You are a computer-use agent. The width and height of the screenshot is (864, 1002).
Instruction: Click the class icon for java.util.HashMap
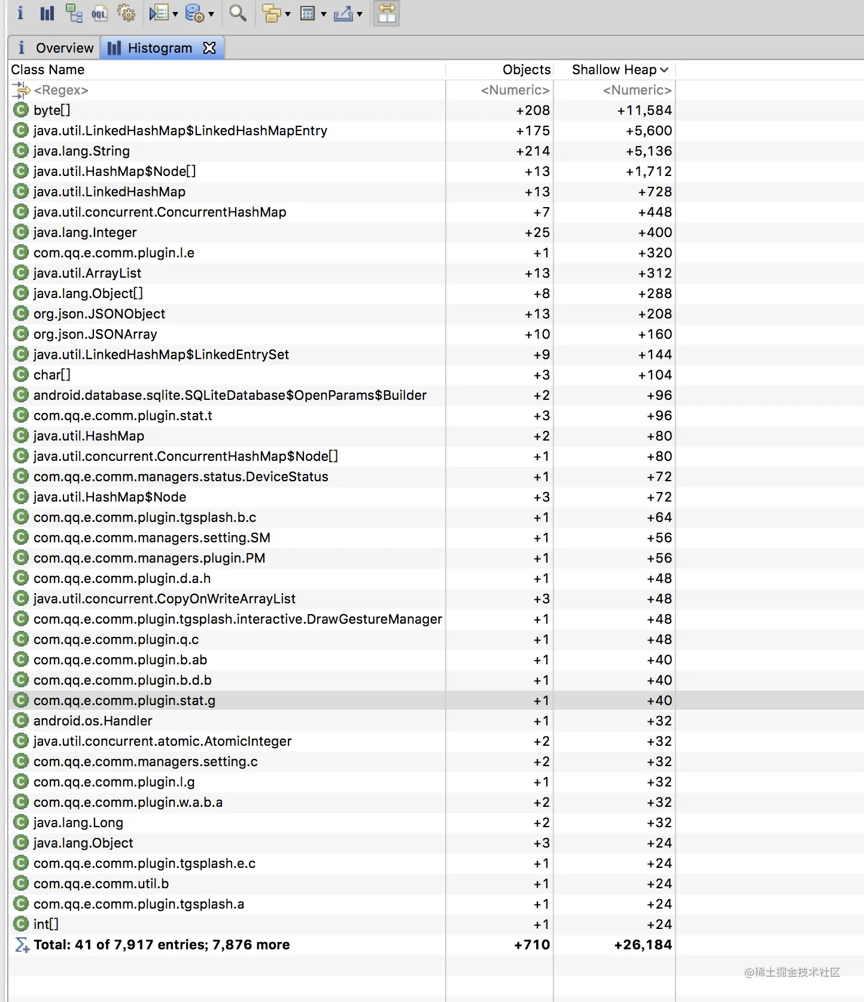[x=21, y=436]
